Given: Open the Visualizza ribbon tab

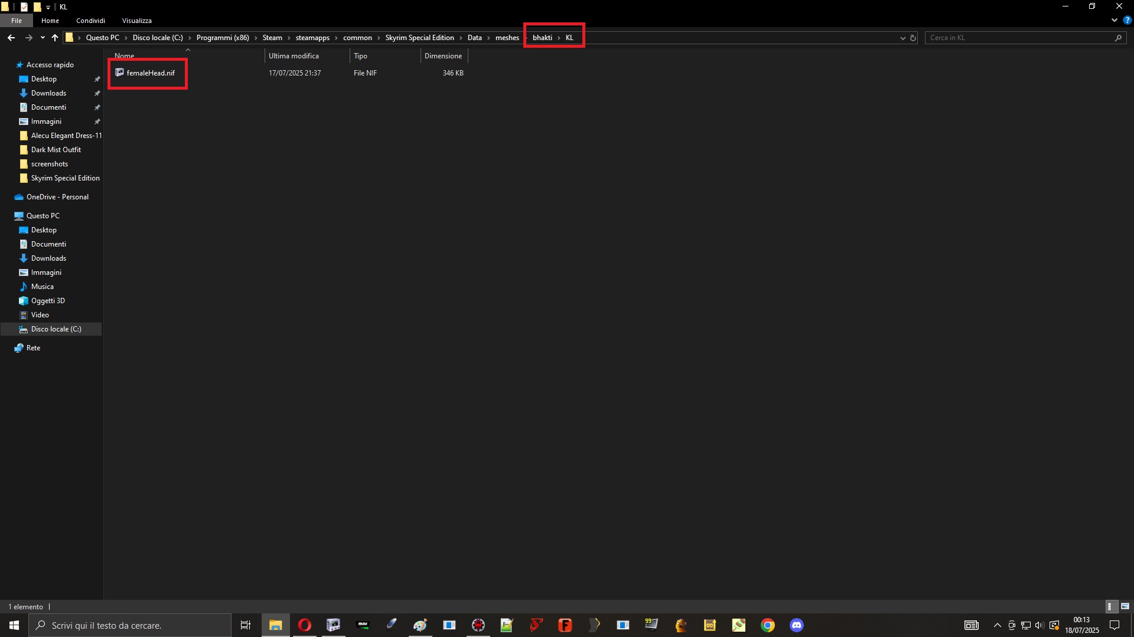Looking at the screenshot, I should [137, 21].
